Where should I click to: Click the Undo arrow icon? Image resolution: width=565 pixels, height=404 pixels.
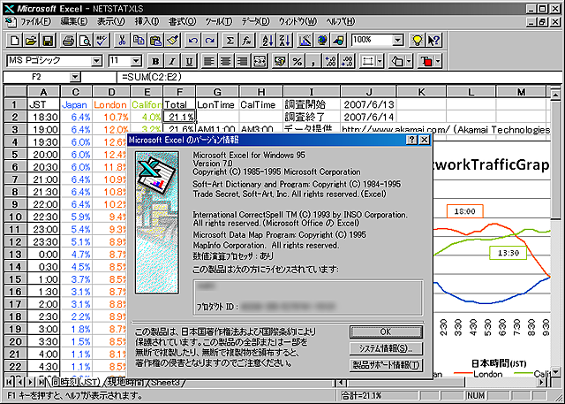192,41
